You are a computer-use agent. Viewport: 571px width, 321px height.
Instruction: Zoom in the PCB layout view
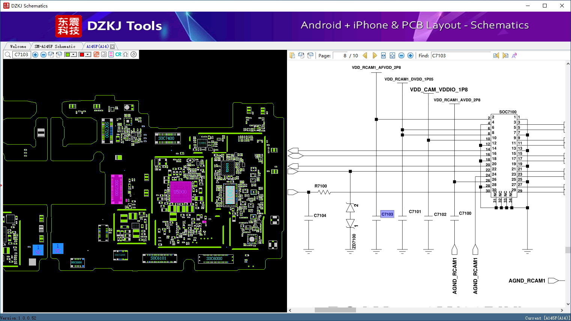pos(35,55)
